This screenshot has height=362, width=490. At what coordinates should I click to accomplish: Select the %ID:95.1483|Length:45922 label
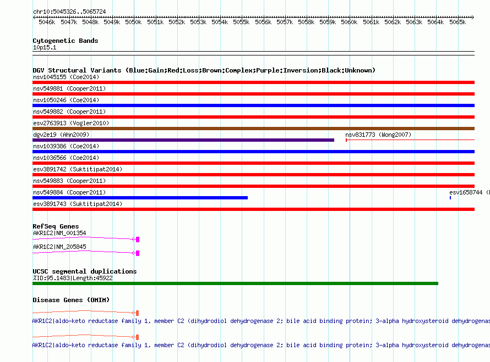point(73,278)
